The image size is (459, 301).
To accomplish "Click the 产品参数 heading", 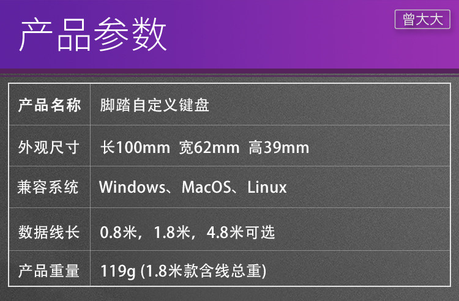I will (93, 35).
